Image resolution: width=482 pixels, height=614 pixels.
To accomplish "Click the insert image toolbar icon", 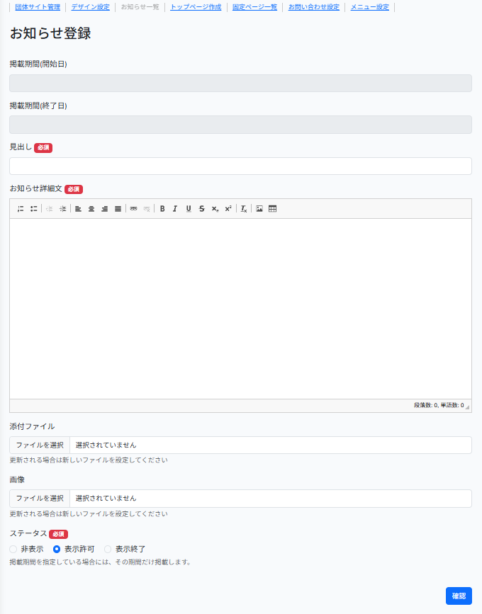I will 259,209.
